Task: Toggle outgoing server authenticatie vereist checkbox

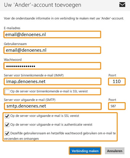Action: (7, 125)
